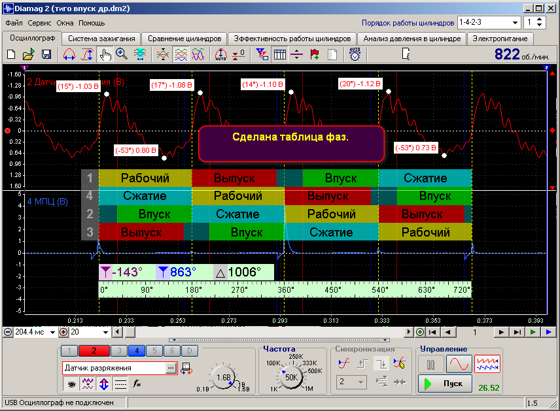Click the phase table grid icon
The image size is (560, 411).
point(279,55)
